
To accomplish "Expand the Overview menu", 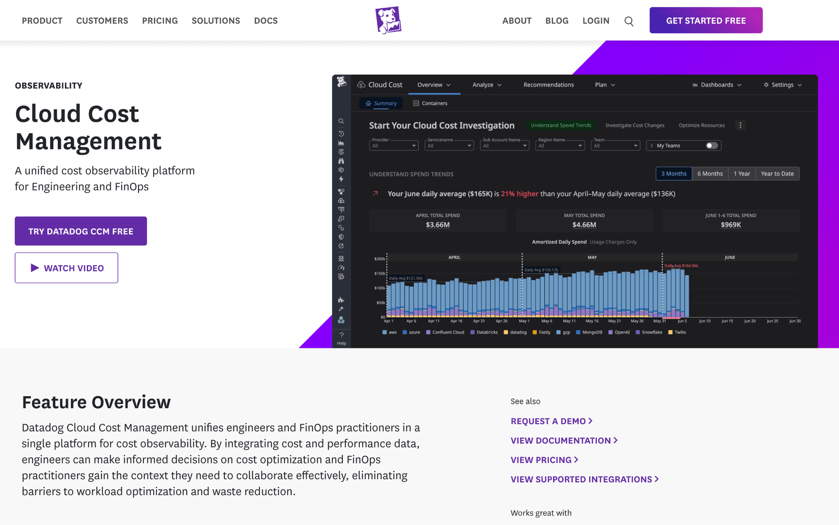I will (434, 85).
